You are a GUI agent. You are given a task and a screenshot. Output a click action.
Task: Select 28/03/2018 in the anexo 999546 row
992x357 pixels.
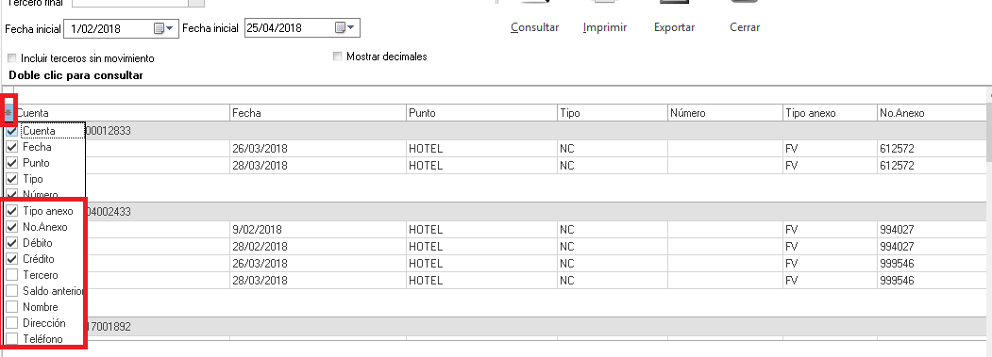pos(317,280)
